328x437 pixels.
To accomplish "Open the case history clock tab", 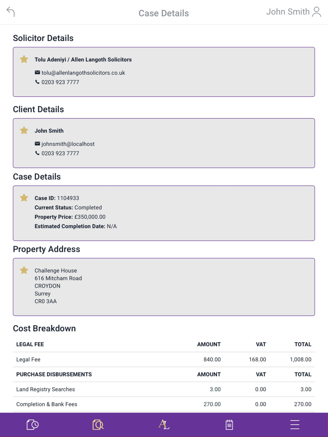I will coord(32,425).
